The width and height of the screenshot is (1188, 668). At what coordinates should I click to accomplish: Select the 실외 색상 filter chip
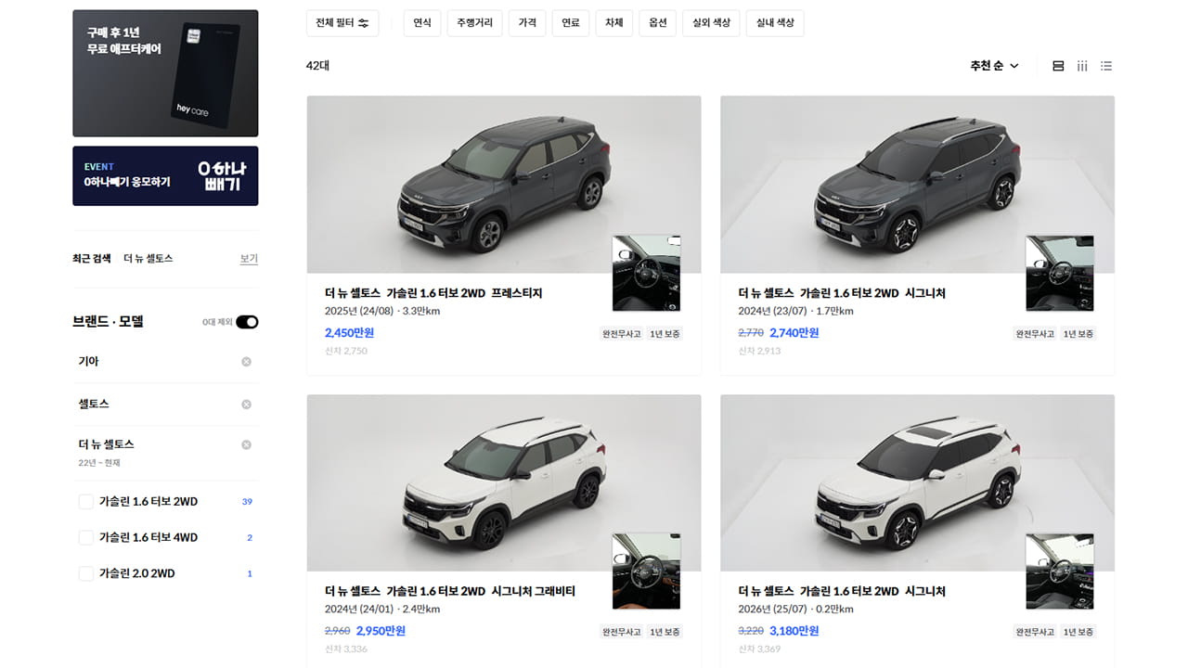pyautogui.click(x=712, y=23)
